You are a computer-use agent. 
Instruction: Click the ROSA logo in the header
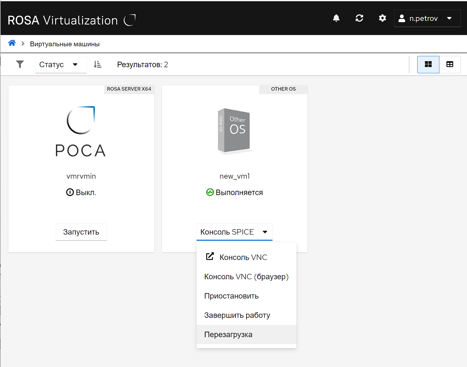click(x=130, y=20)
